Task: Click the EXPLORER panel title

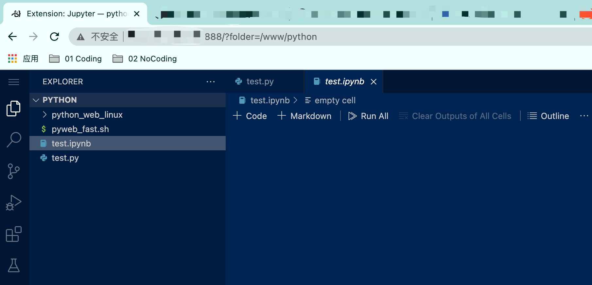Action: pyautogui.click(x=63, y=82)
